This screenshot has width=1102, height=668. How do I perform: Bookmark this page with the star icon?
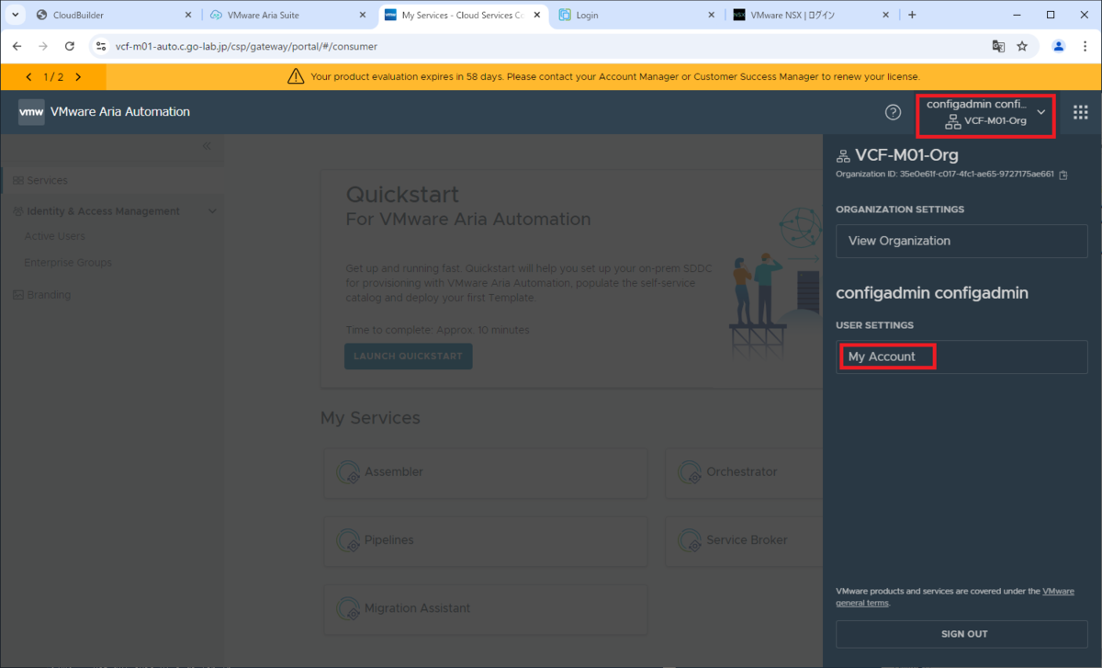click(1022, 46)
